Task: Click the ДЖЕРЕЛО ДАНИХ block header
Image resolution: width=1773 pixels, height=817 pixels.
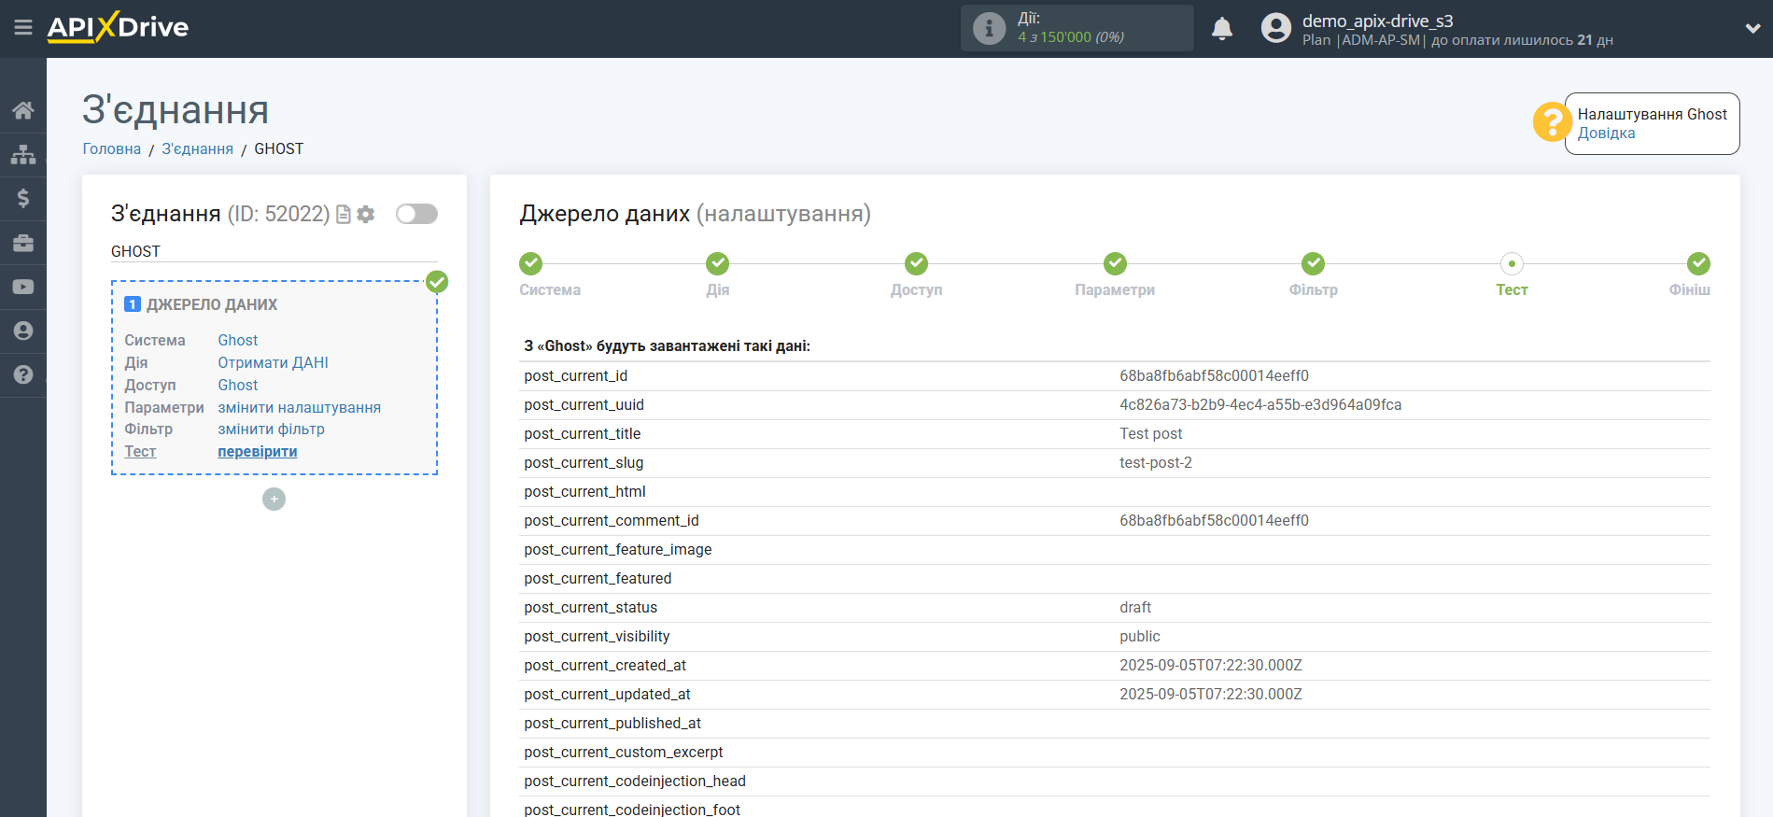Action: (212, 304)
